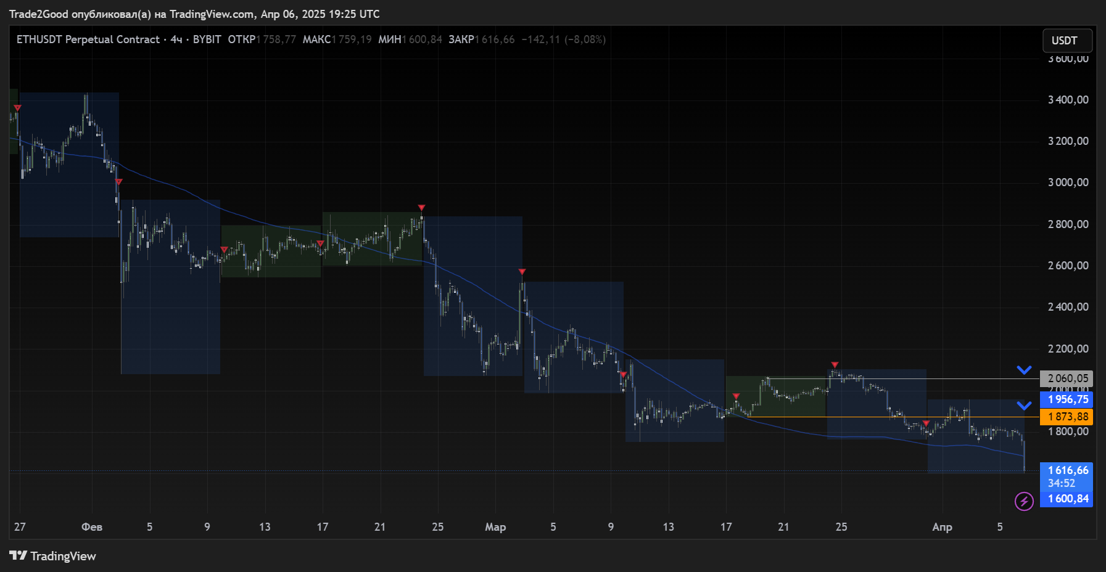This screenshot has width=1106, height=572.
Task: Click the blue 1 956,75 price label
Action: (1067, 399)
